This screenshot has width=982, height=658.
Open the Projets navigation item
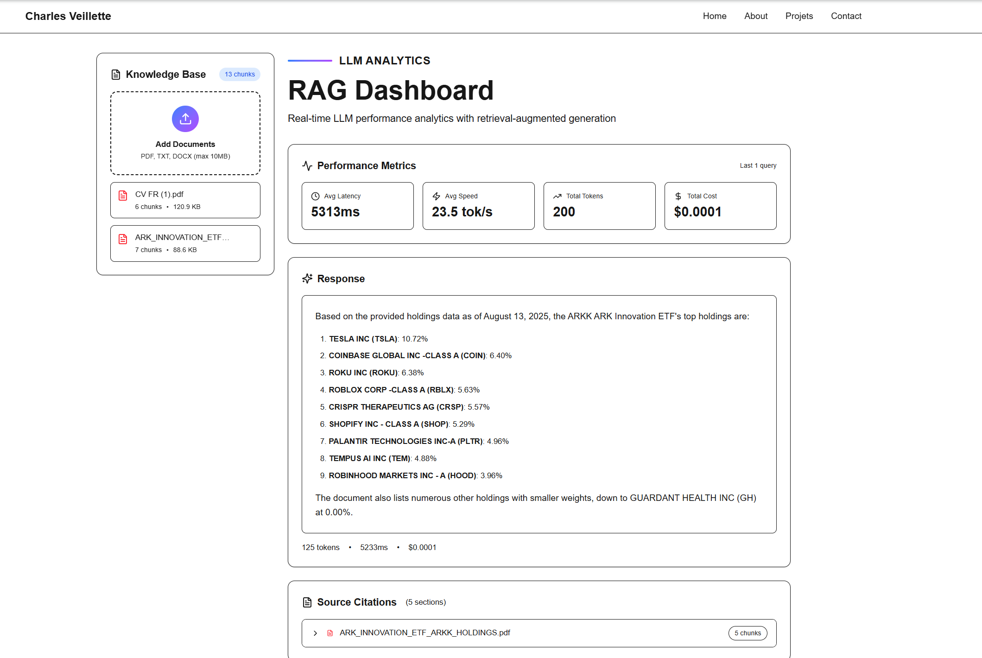[x=799, y=16]
